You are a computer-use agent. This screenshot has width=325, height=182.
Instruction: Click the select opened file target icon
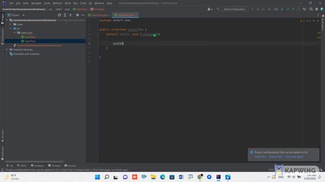[x=59, y=15]
